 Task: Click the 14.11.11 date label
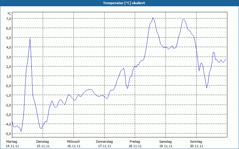(12, 146)
